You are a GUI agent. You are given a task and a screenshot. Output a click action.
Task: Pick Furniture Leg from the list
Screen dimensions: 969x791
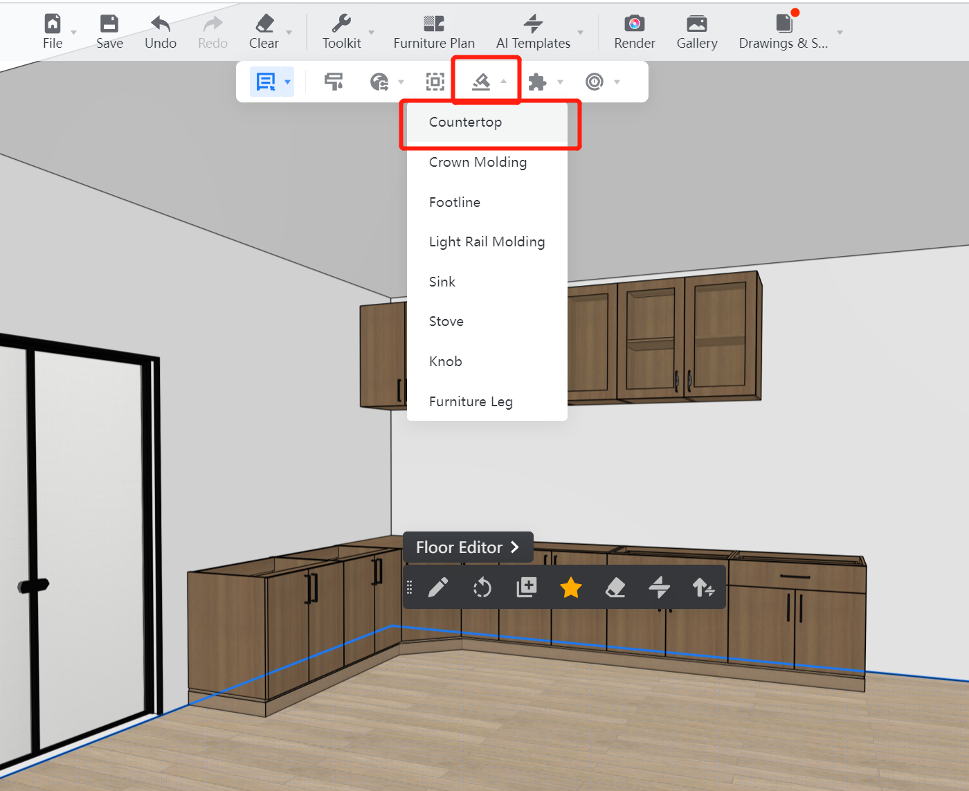471,401
